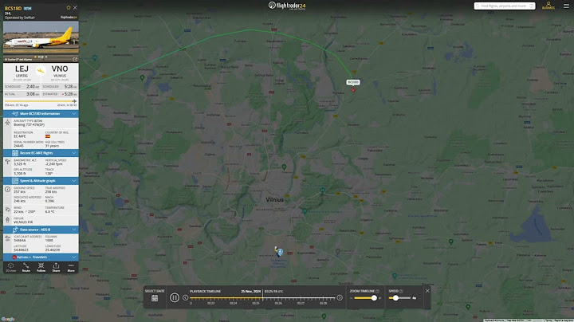Add flight BCS18D to favorites with the star
The width and height of the screenshot is (574, 322).
pos(69,8)
